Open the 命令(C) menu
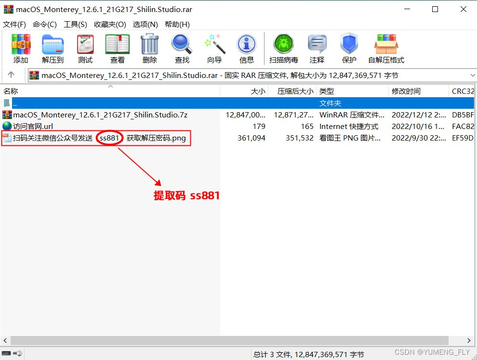477x360 pixels. click(x=45, y=24)
